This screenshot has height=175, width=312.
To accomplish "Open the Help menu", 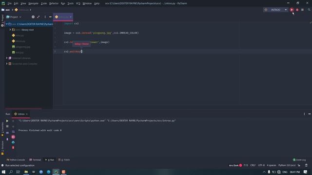I will tap(97, 3).
